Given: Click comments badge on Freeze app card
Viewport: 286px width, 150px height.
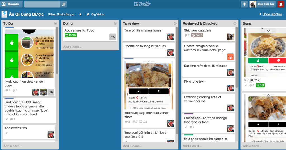Looking at the screenshot, I should click(192, 127).
